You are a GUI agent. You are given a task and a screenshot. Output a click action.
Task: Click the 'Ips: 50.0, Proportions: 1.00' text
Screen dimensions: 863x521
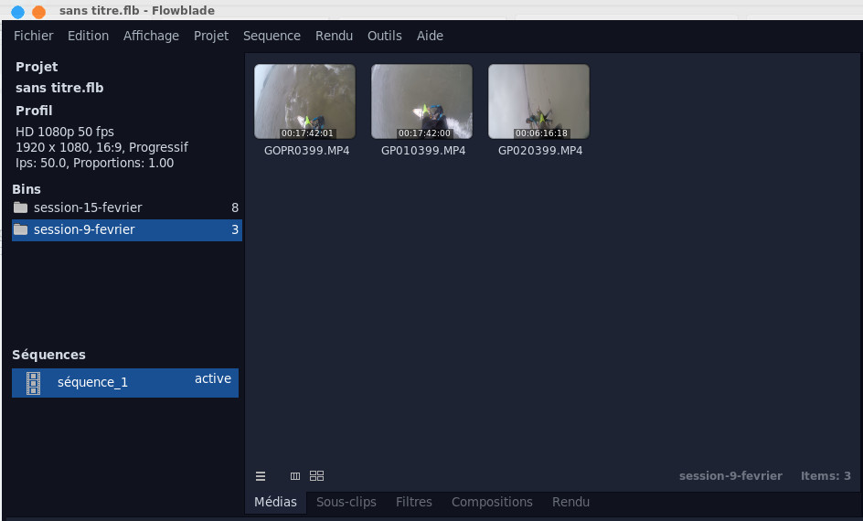click(95, 163)
